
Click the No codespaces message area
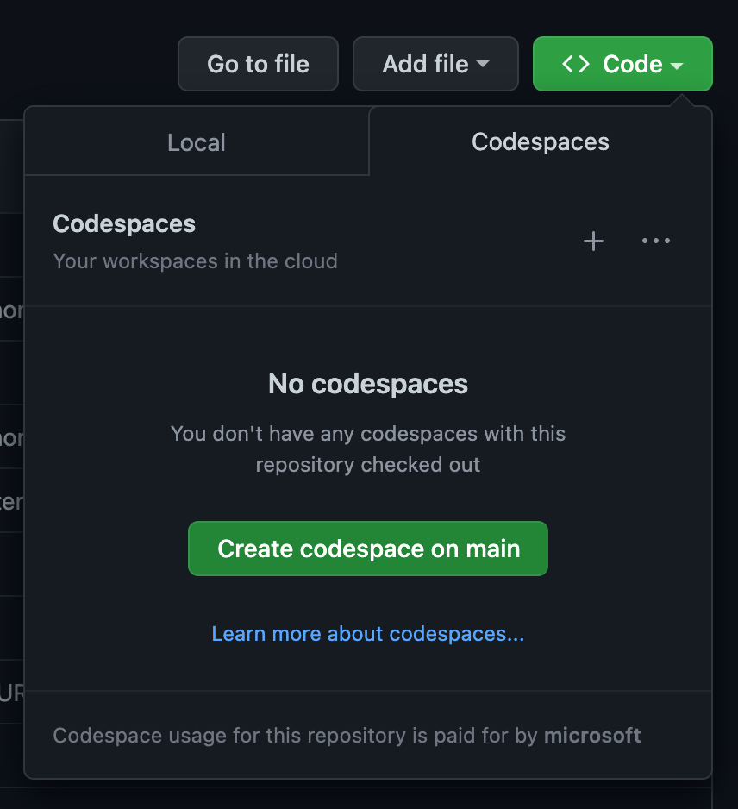(x=367, y=384)
